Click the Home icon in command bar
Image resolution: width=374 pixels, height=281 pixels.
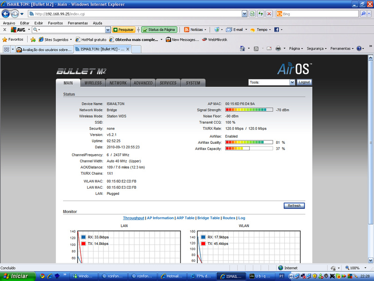click(x=242, y=49)
